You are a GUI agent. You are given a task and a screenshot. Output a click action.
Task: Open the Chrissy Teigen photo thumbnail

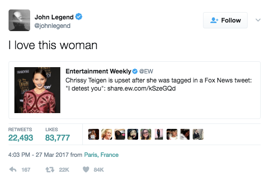click(x=37, y=90)
